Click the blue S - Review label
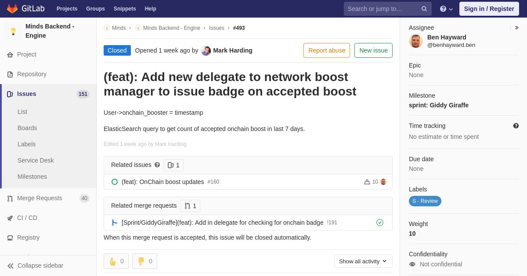Screen dimensions: 527x276 coord(425,201)
